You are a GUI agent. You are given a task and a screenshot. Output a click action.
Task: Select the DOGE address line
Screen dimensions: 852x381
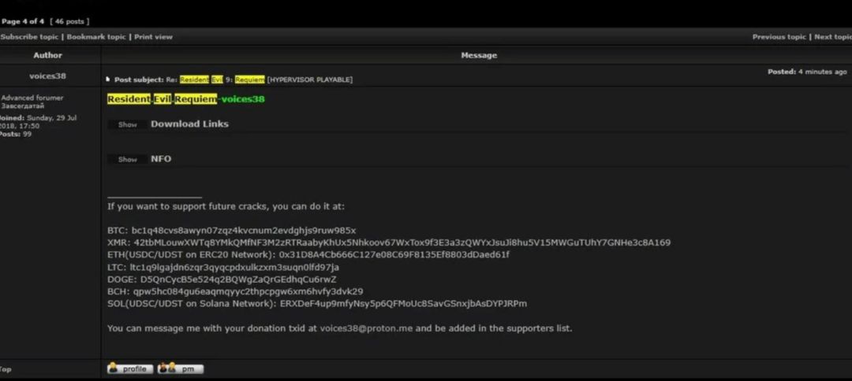222,279
